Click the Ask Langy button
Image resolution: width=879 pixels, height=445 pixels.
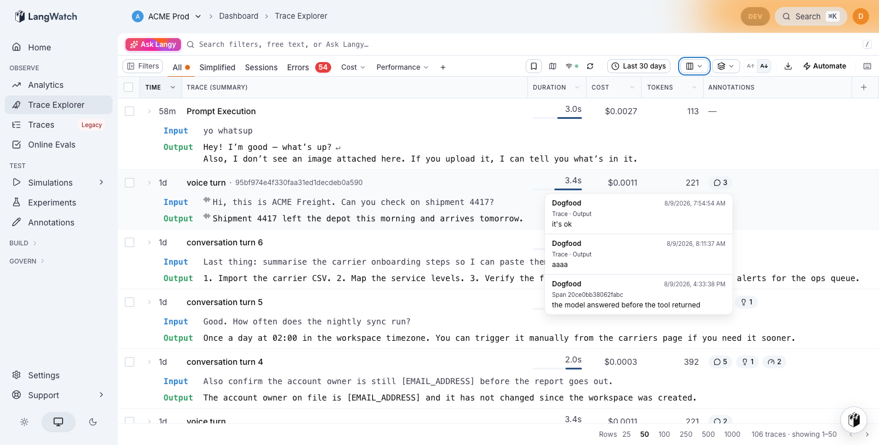153,44
